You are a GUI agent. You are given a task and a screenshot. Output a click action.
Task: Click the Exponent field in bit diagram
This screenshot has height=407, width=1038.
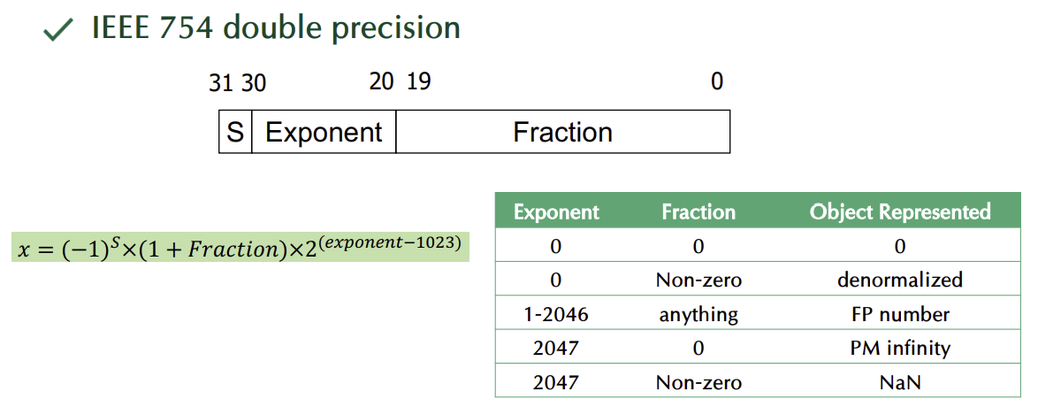tap(324, 132)
